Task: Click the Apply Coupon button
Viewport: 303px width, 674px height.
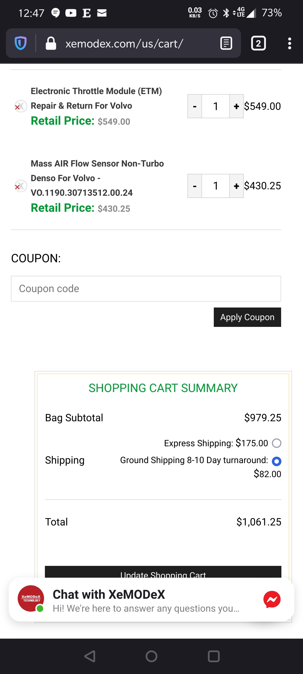Action: tap(247, 317)
